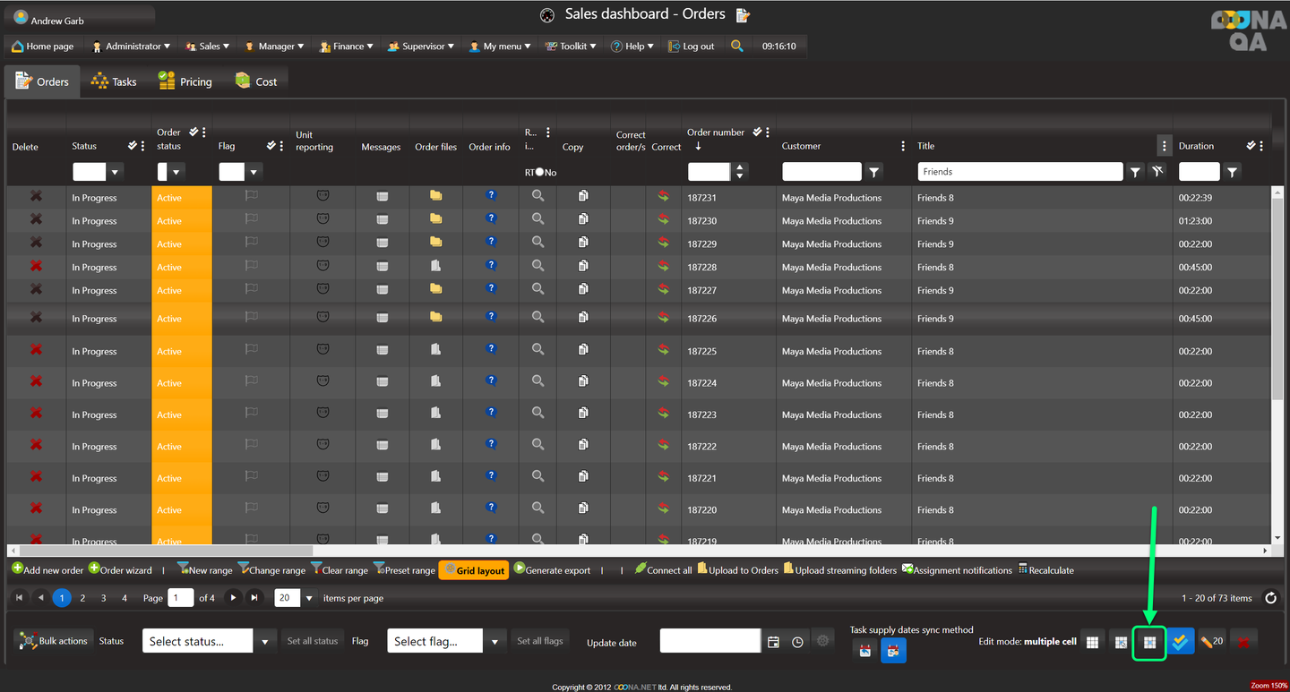Open order info for order 187229
The width and height of the screenshot is (1290, 692).
pyautogui.click(x=491, y=242)
